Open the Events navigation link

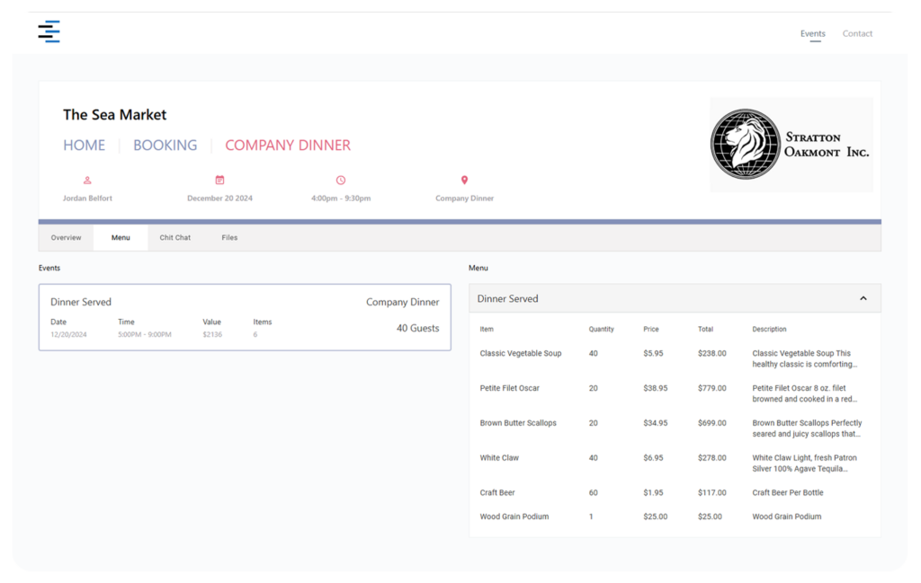(x=812, y=33)
